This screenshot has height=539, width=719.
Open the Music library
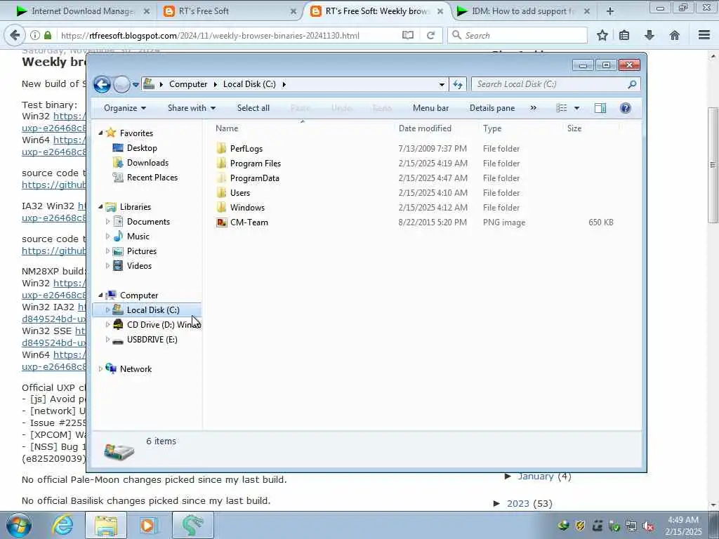[x=138, y=237]
